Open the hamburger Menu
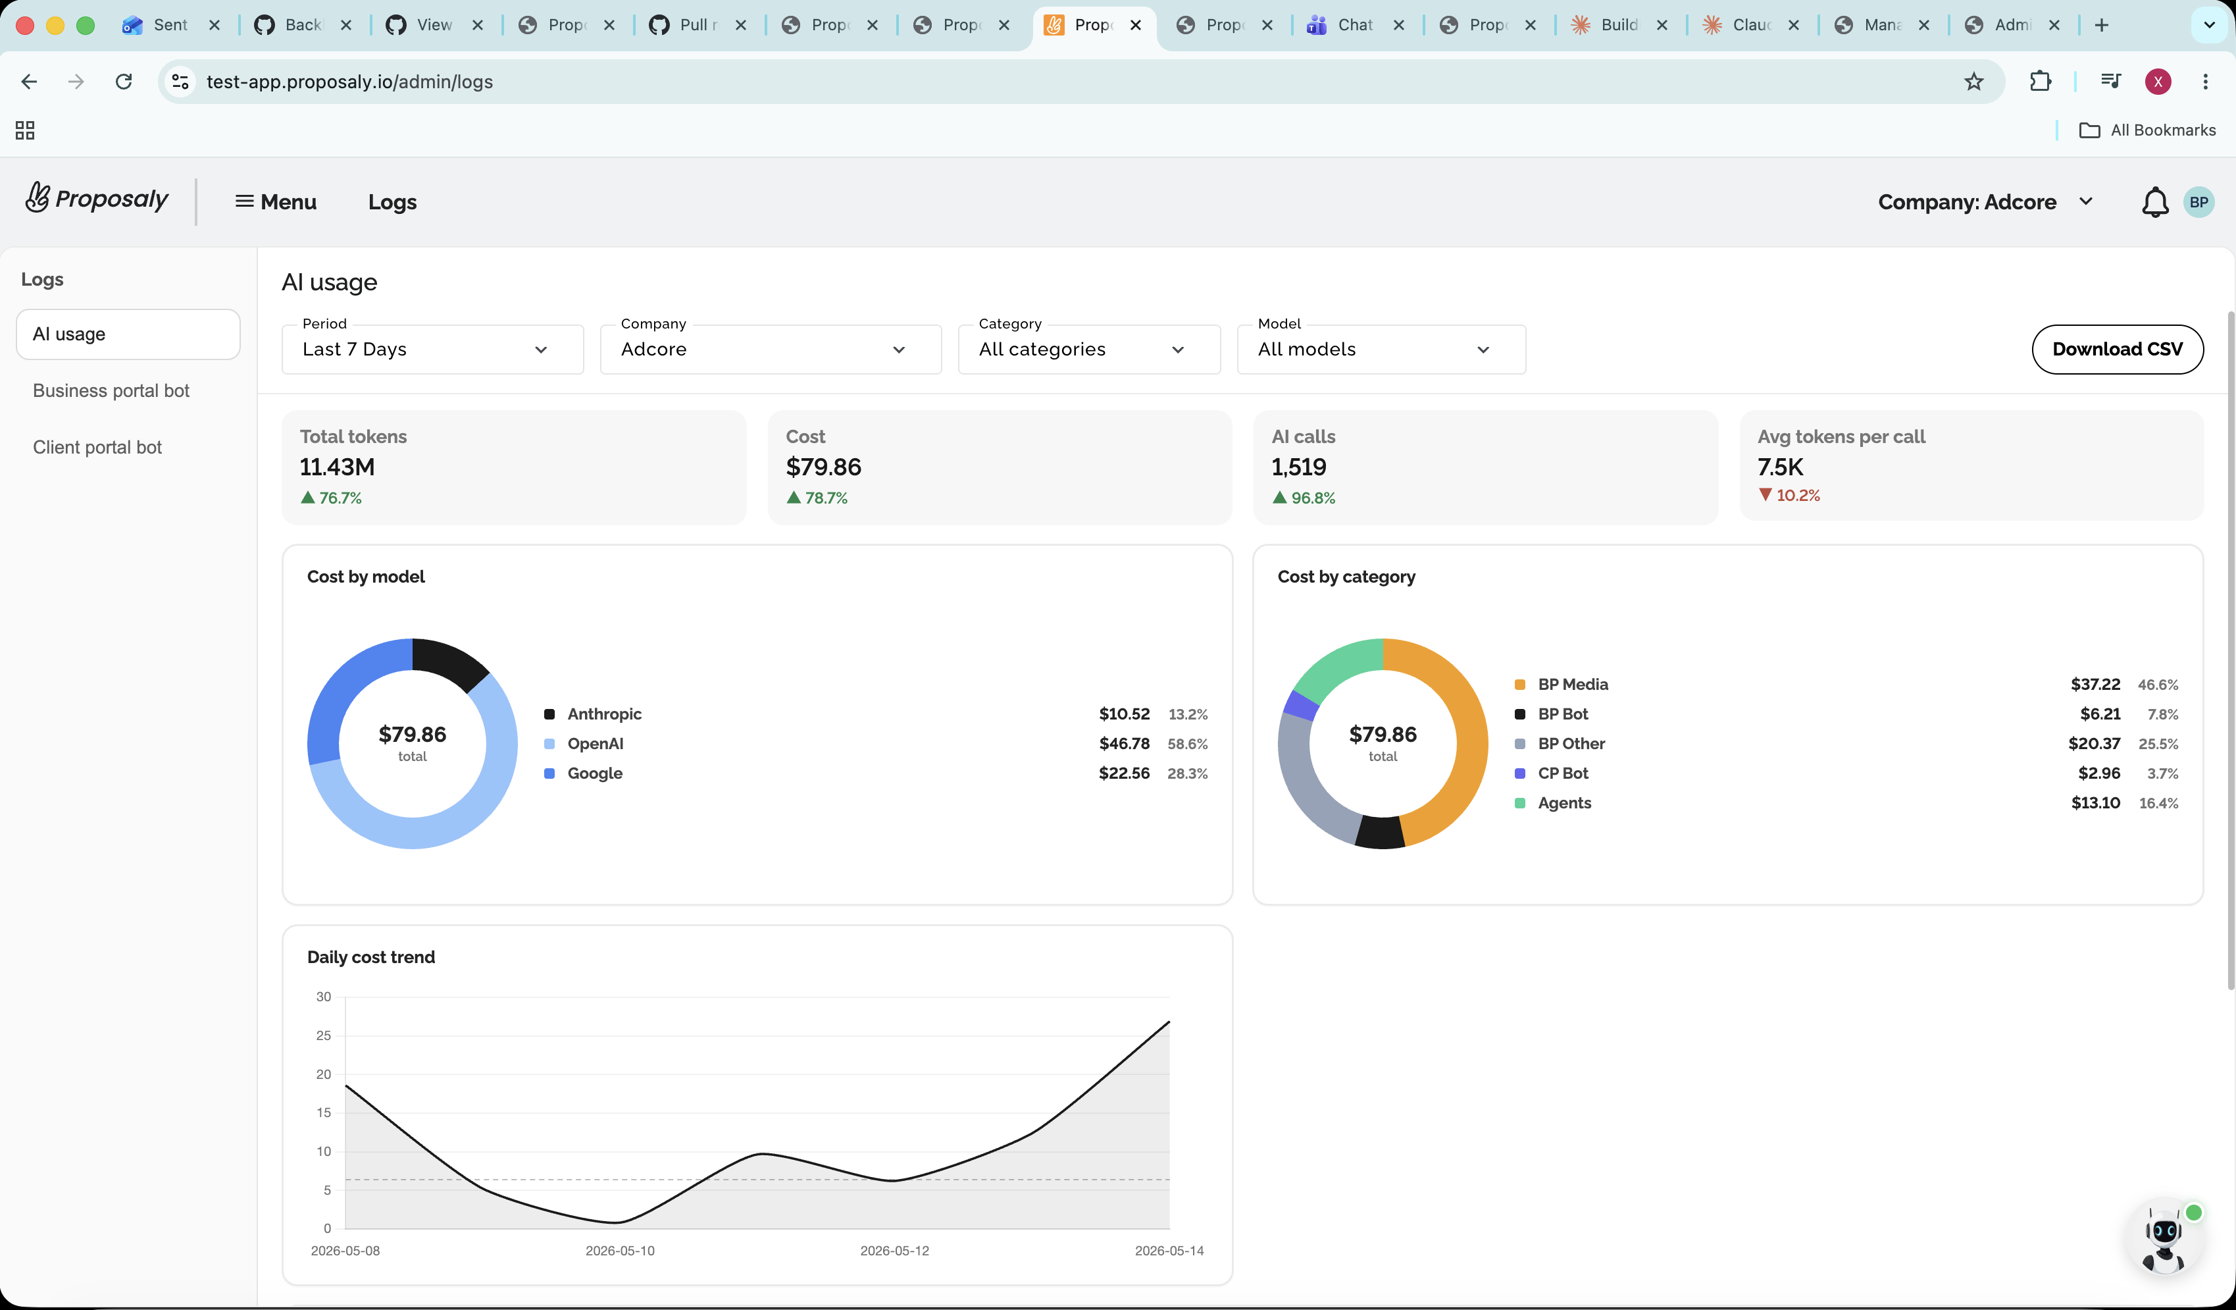This screenshot has width=2236, height=1310. click(x=276, y=202)
